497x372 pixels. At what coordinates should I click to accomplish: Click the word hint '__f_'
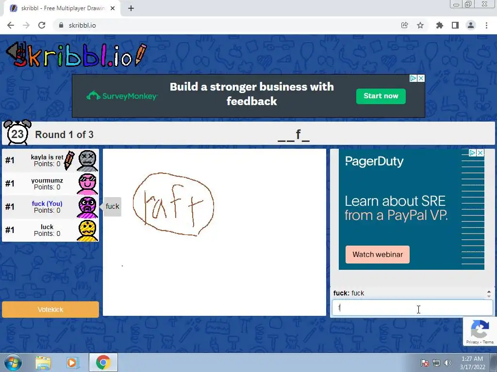[x=294, y=135]
